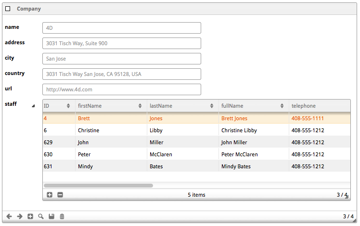The image size is (360, 226).
Task: Save the company record with disk icon
Action: click(51, 216)
